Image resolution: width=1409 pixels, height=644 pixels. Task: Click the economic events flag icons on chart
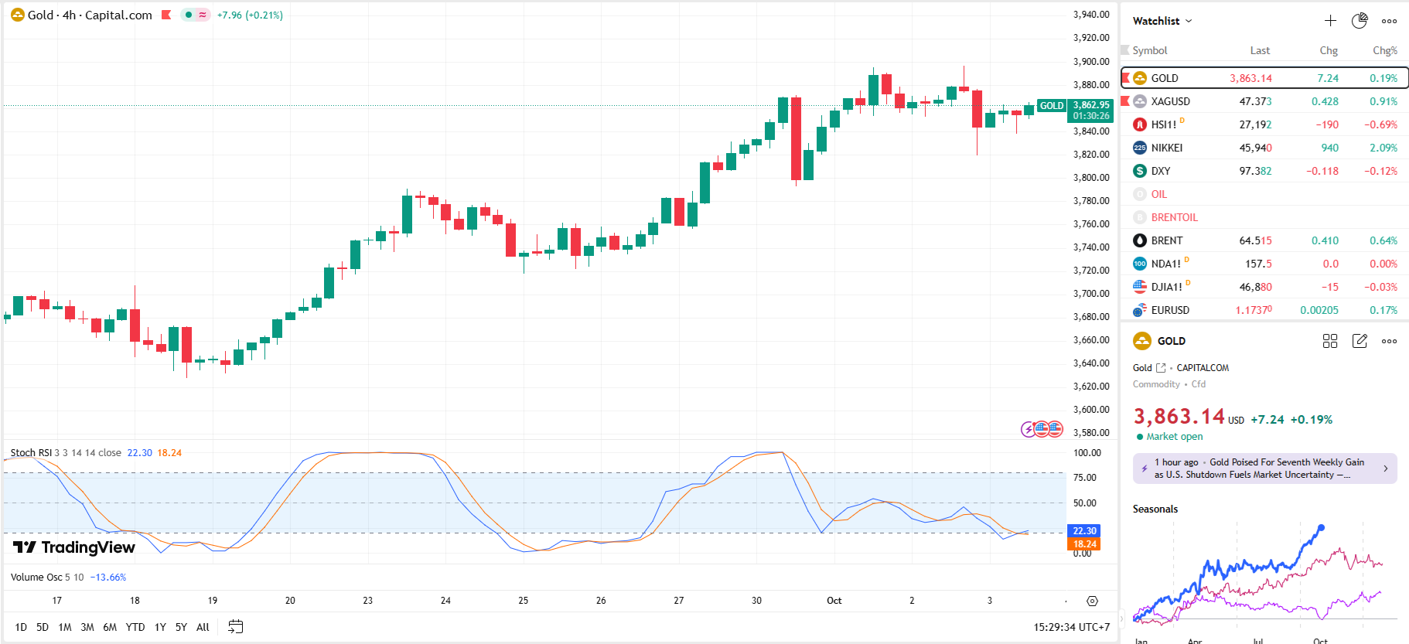[1042, 429]
